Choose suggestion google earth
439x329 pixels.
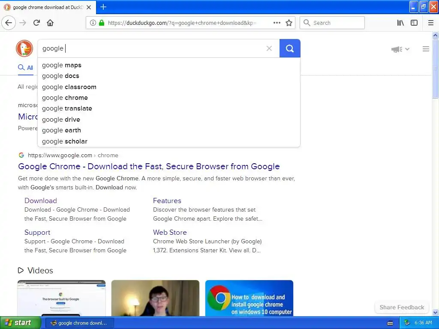[169, 130]
